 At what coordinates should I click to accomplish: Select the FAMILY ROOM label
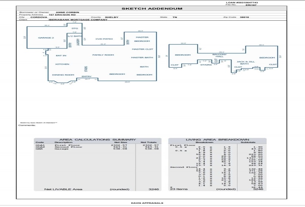tap(103, 55)
